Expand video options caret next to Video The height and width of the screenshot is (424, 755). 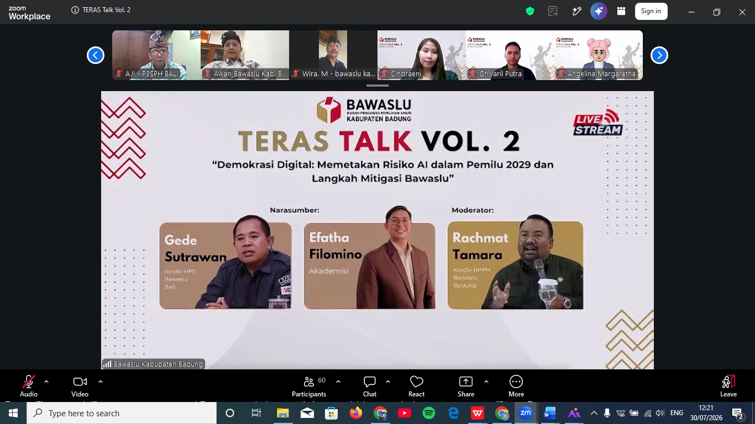point(101,381)
